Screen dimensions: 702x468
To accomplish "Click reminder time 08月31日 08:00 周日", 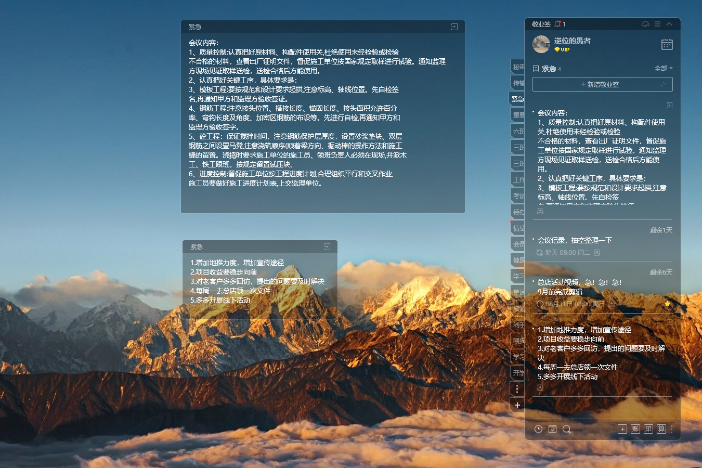I will (575, 304).
